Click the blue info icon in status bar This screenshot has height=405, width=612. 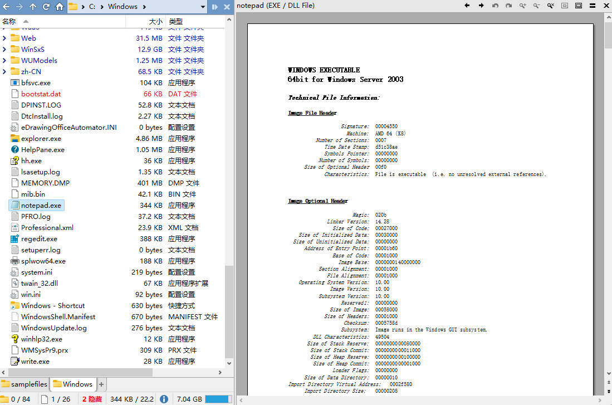(164, 399)
